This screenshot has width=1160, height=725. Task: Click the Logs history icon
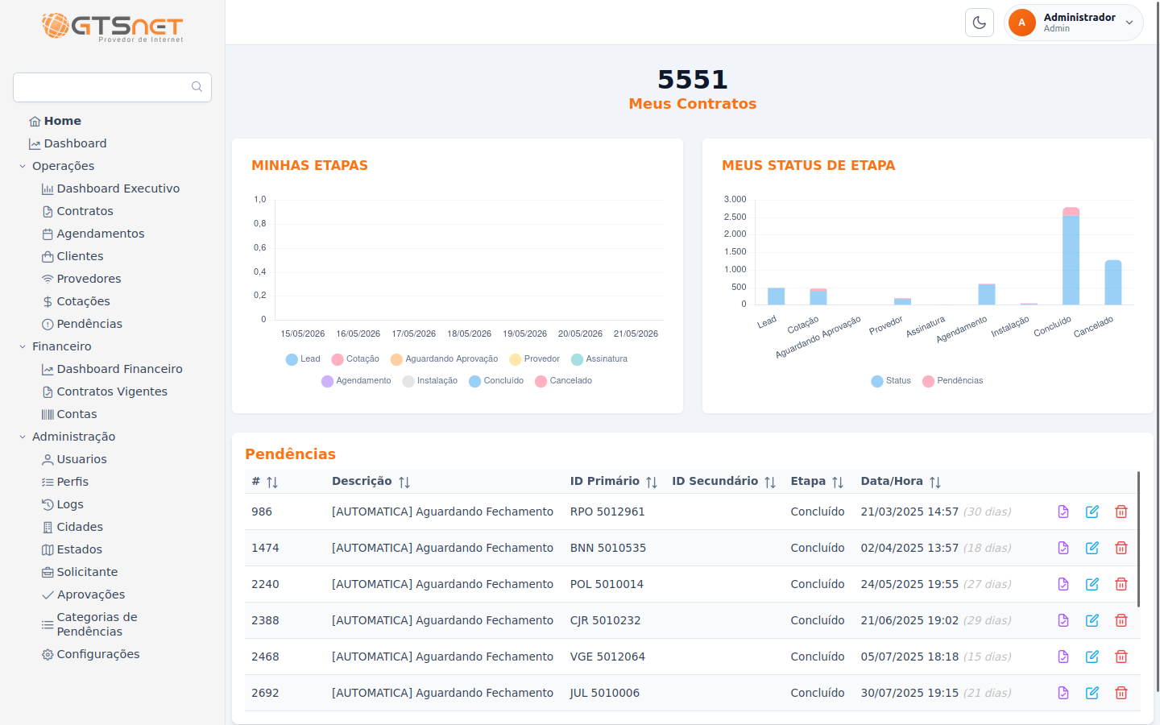click(48, 504)
